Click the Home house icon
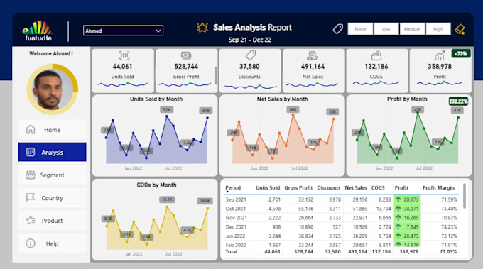 click(31, 130)
